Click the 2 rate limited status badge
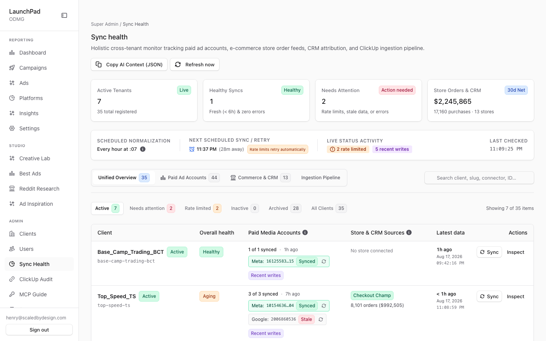This screenshot has width=546, height=341. [348, 149]
